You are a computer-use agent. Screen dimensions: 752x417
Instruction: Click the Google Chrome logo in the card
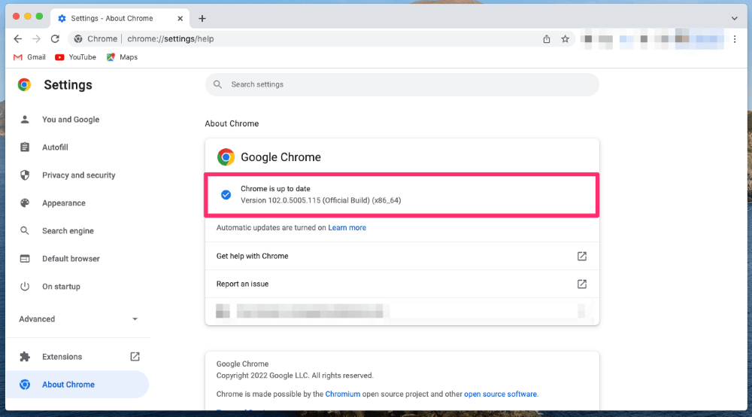click(x=226, y=157)
